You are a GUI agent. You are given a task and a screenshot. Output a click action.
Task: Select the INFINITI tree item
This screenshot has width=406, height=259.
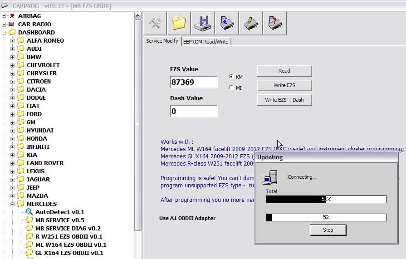tap(38, 147)
